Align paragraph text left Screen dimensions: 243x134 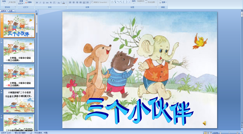[70, 3]
